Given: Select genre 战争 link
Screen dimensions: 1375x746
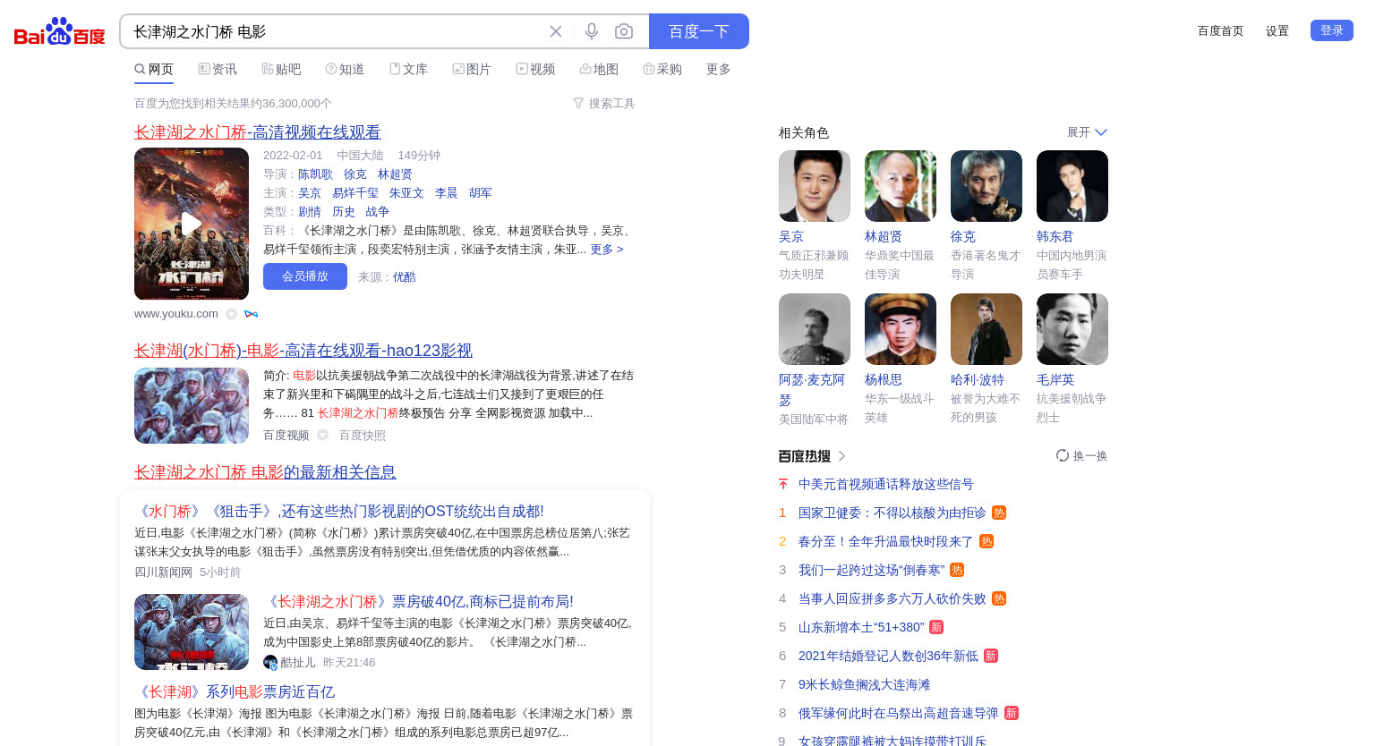Looking at the screenshot, I should point(378,212).
